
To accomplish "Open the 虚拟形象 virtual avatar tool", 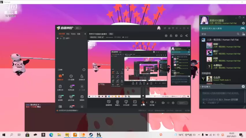I will click(x=71, y=98).
